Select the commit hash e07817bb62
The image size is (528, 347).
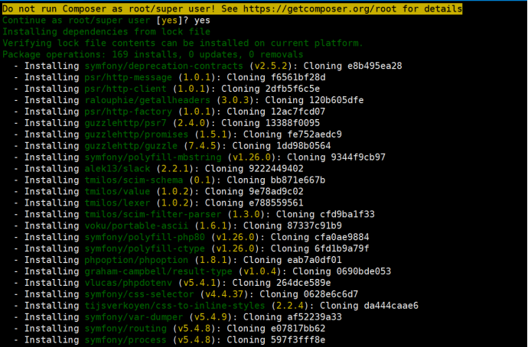(298, 329)
